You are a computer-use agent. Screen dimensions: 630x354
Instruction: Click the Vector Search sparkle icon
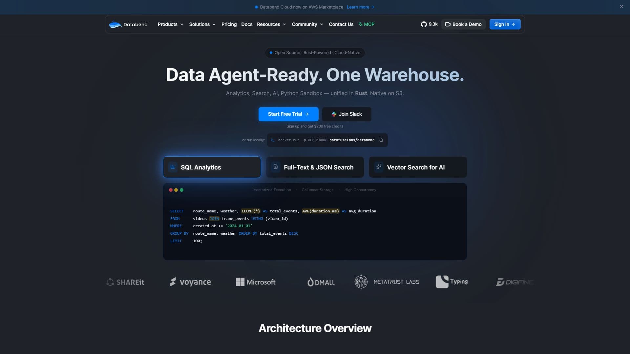pyautogui.click(x=379, y=167)
